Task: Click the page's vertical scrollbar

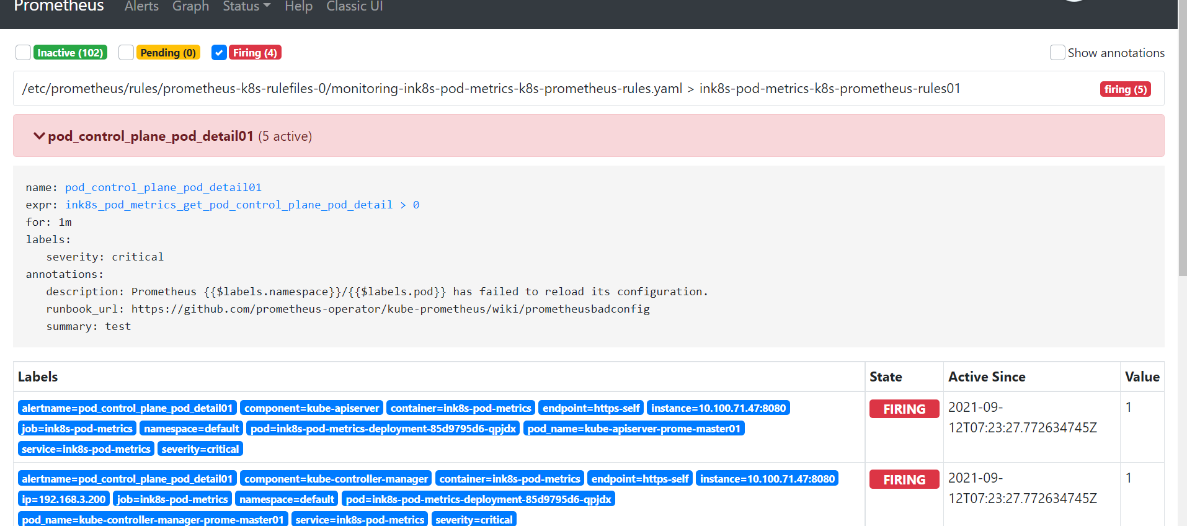Action: 1182,139
